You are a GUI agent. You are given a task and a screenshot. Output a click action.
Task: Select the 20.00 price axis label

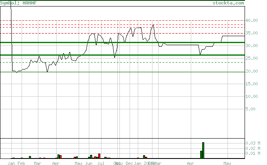[x=252, y=71]
